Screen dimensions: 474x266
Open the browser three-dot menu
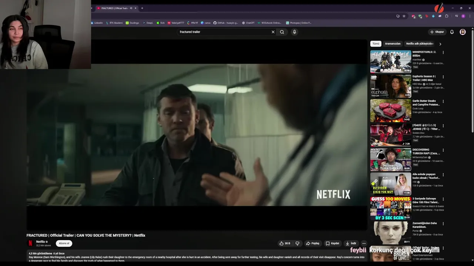pos(470,16)
